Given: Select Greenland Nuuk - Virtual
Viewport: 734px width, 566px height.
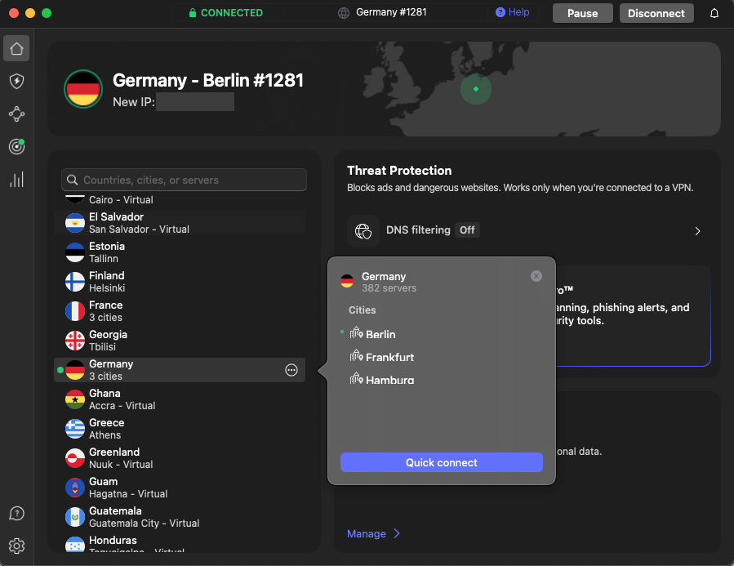Looking at the screenshot, I should 180,458.
